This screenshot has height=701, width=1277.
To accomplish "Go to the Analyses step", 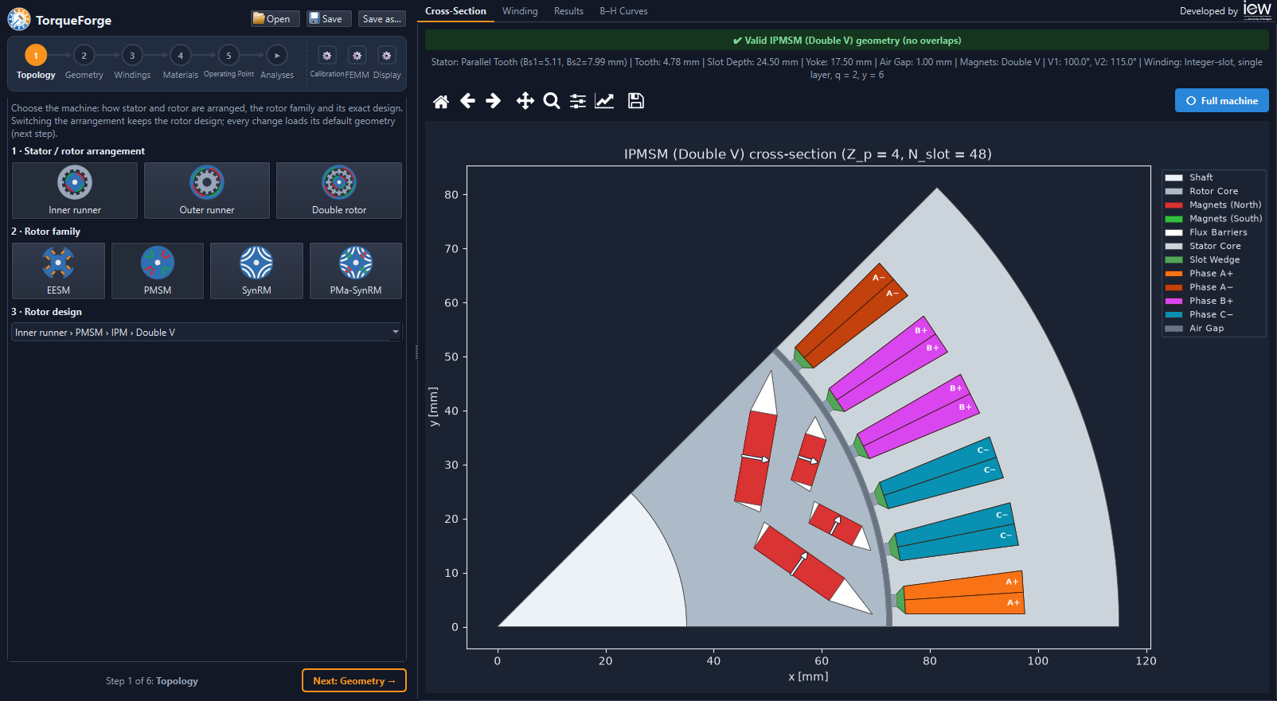I will coord(277,55).
